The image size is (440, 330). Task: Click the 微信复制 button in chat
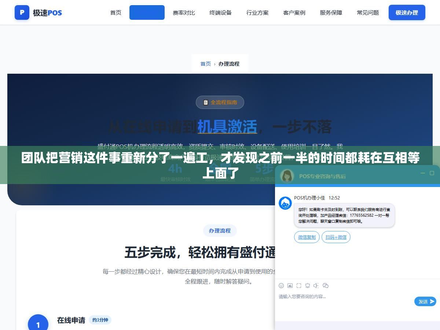(307, 237)
